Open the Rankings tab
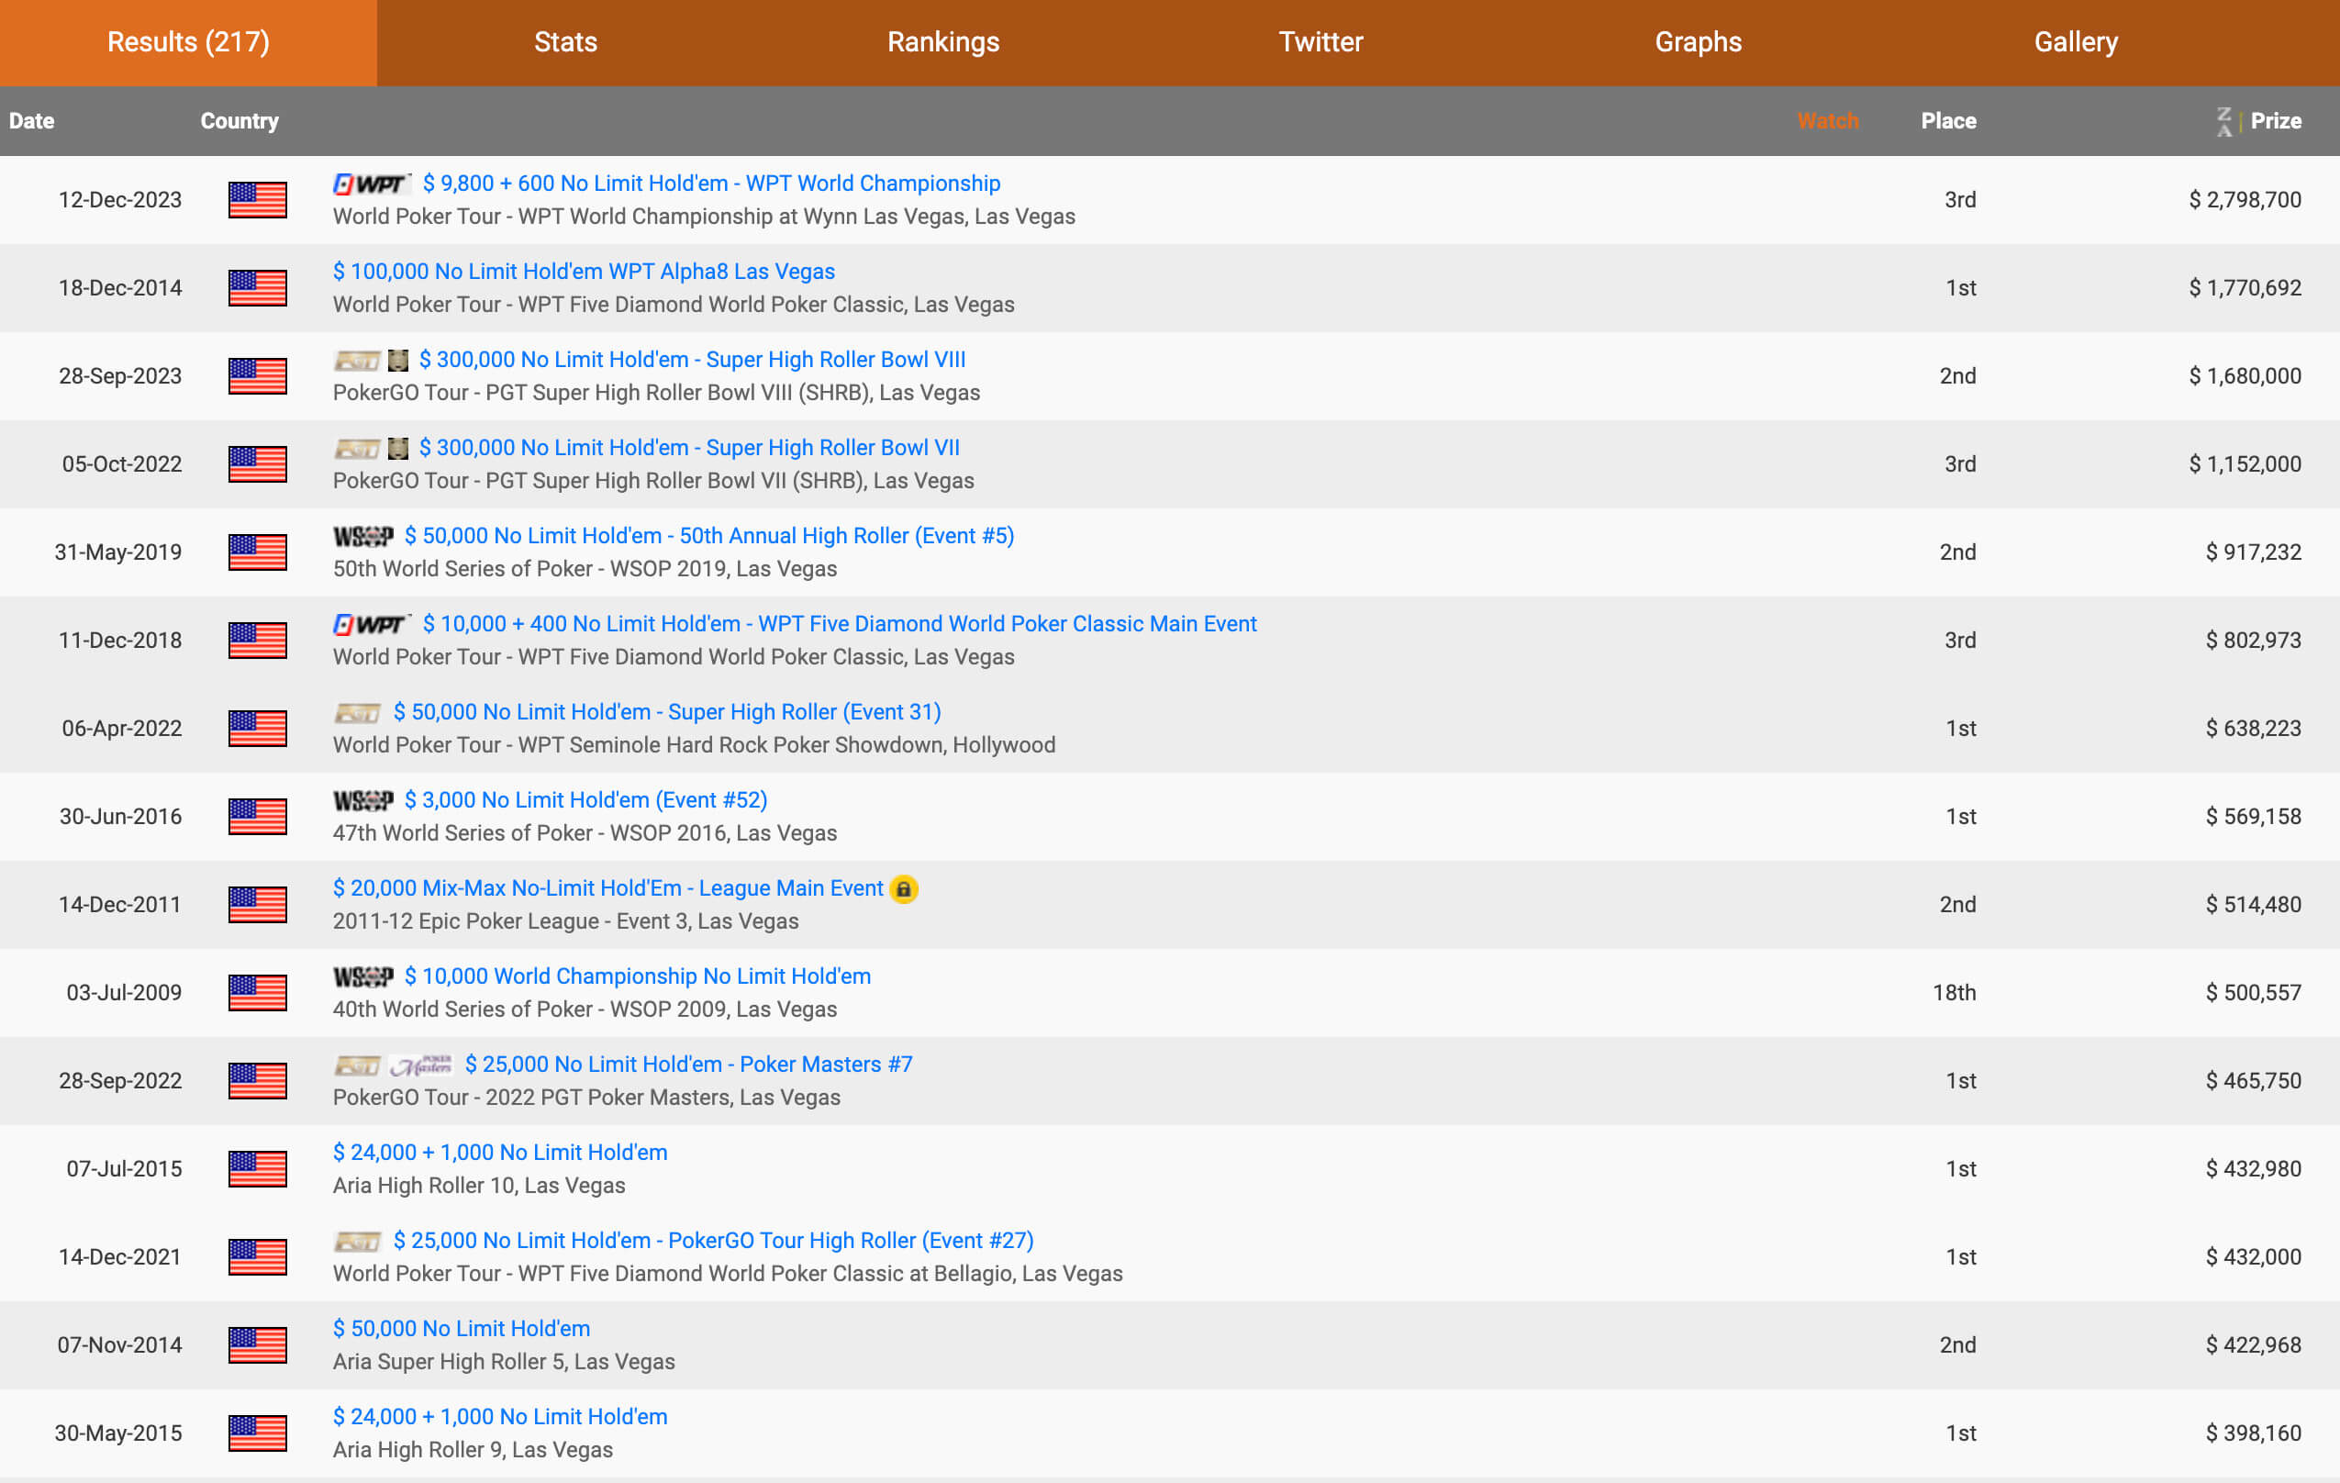The width and height of the screenshot is (2340, 1483). click(942, 42)
